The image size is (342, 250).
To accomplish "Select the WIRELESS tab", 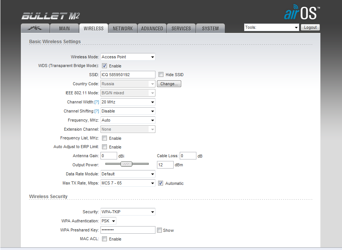I will click(94, 28).
